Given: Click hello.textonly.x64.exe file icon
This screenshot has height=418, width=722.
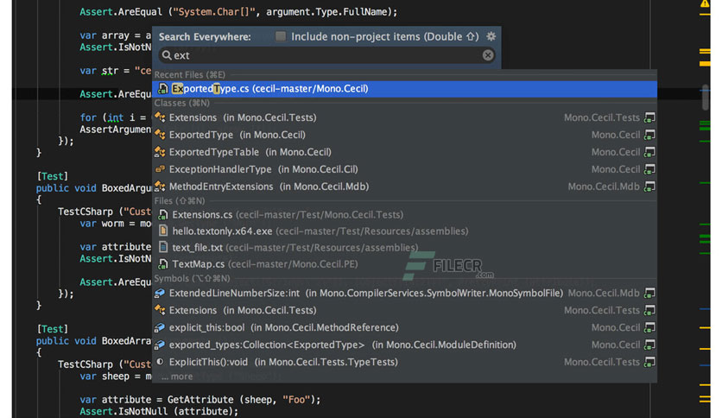Looking at the screenshot, I should [x=162, y=231].
